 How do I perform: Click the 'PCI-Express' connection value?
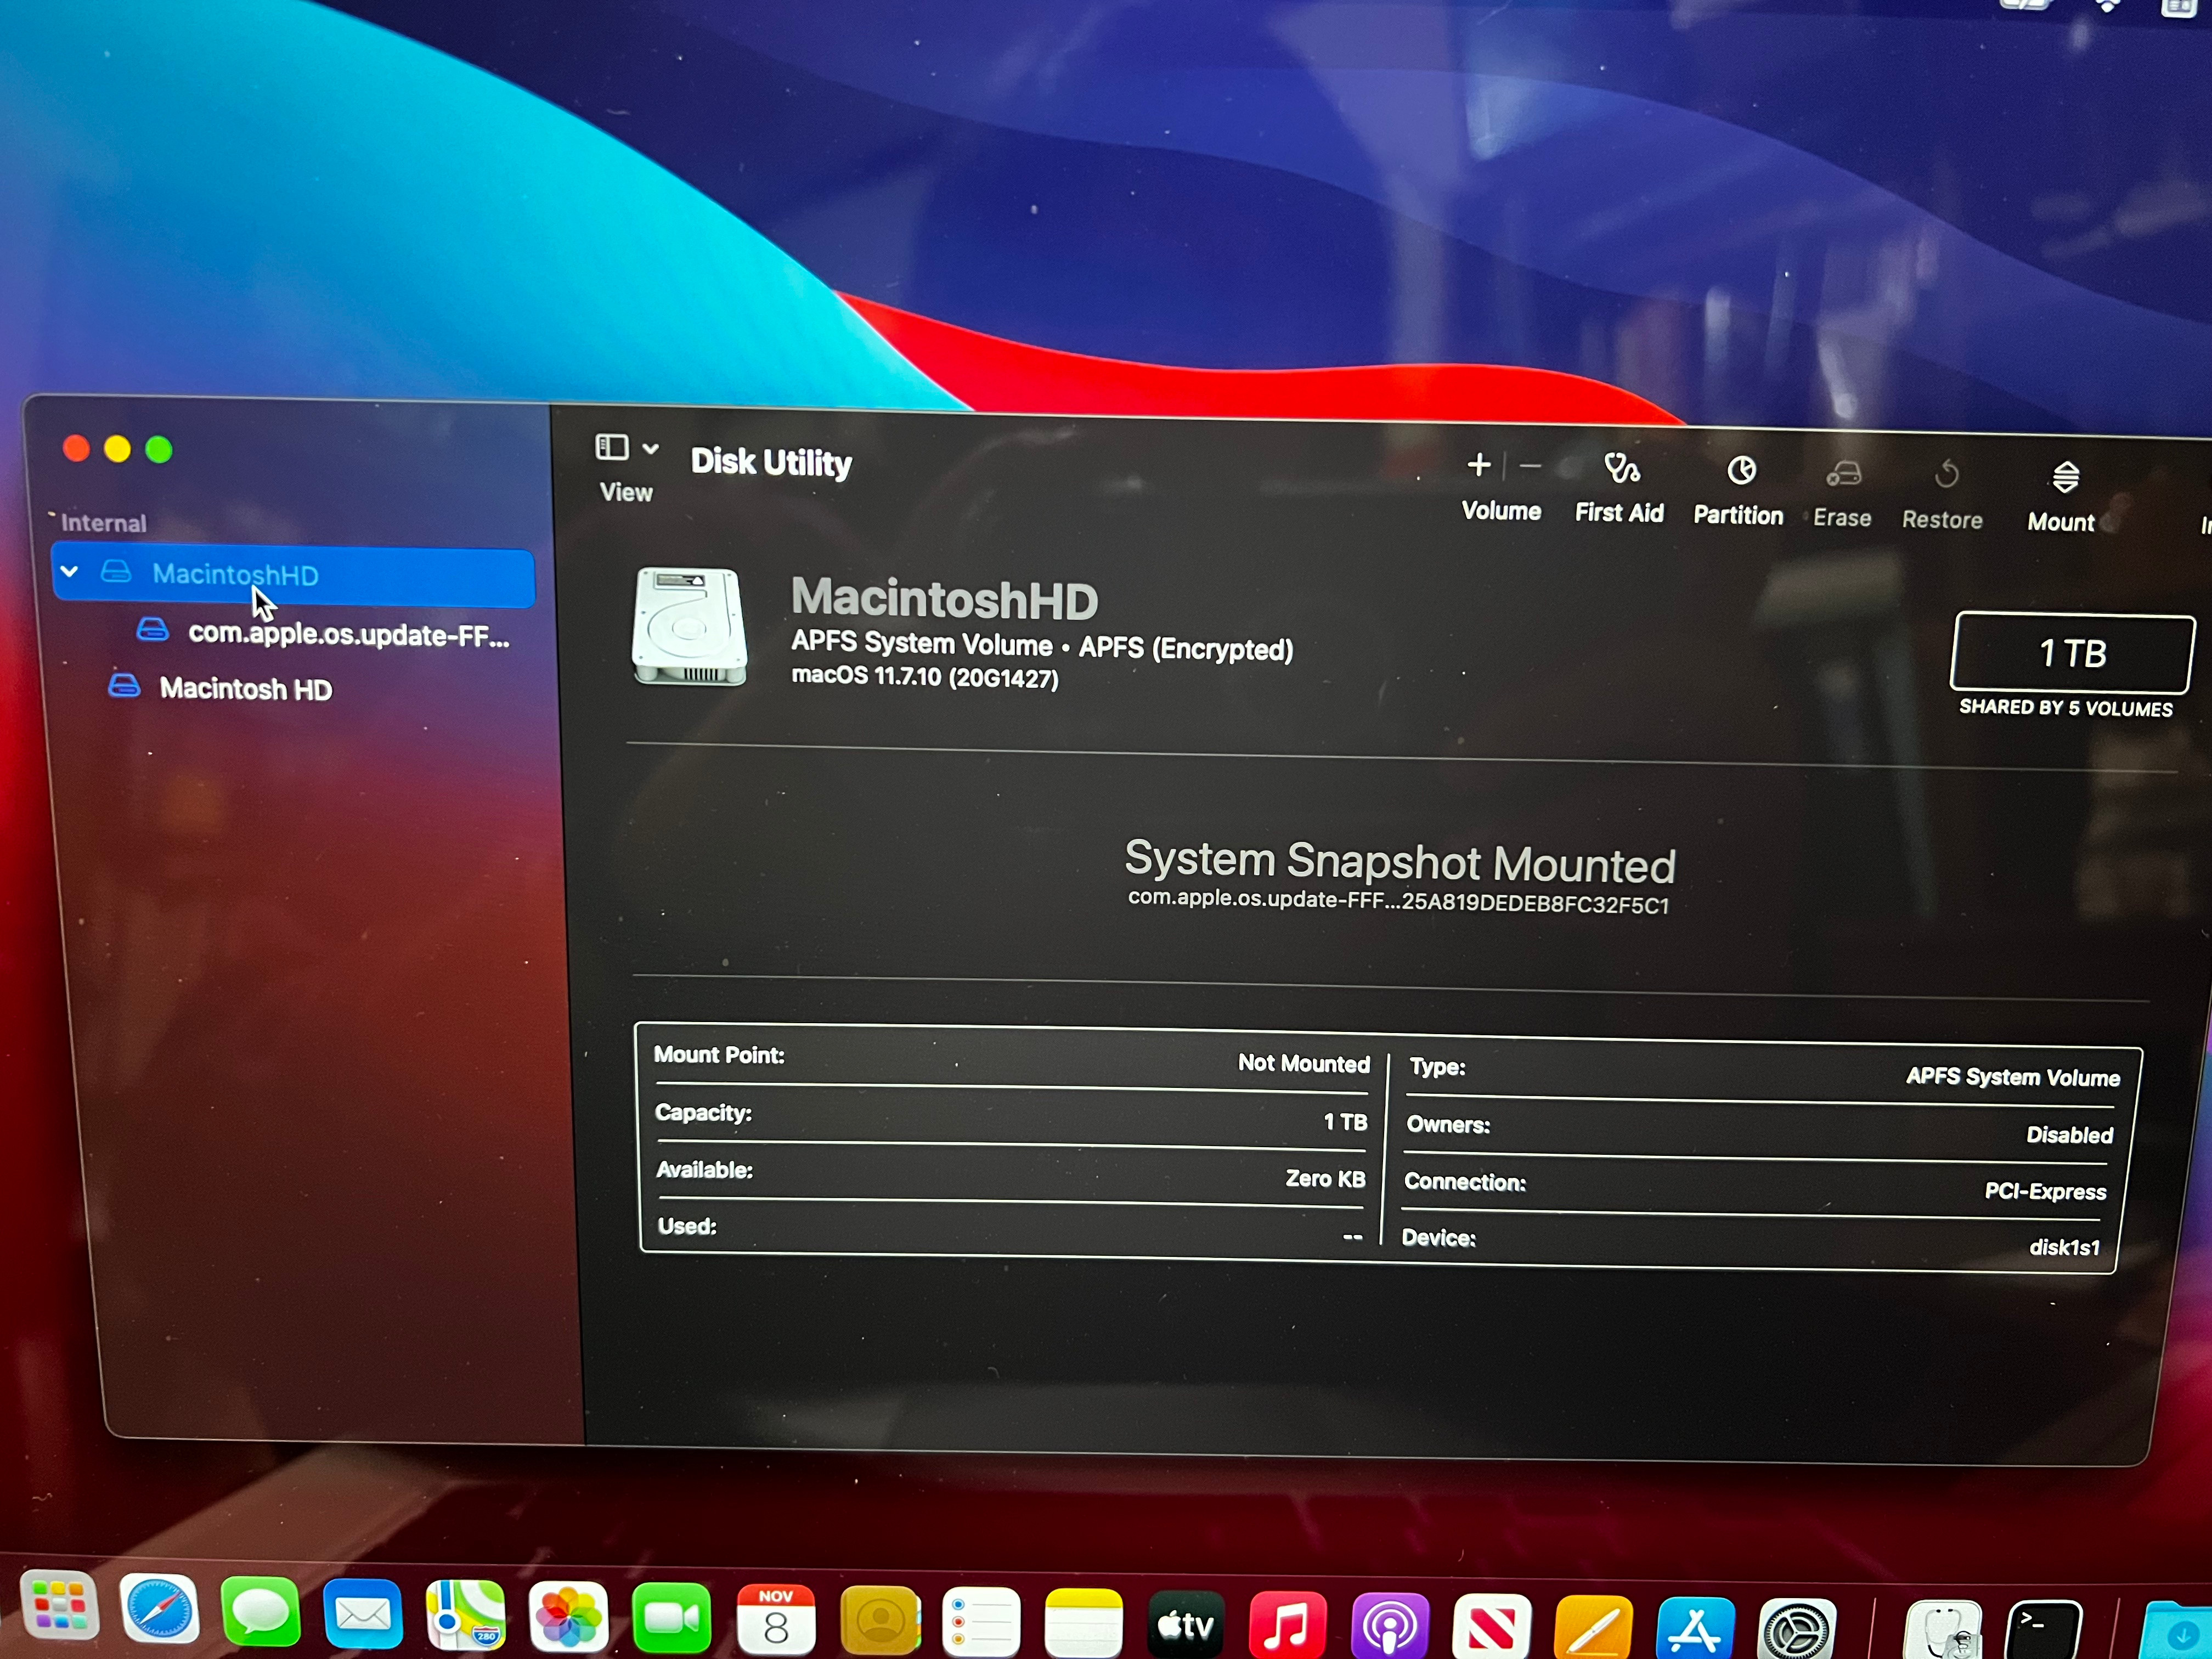[2045, 1191]
